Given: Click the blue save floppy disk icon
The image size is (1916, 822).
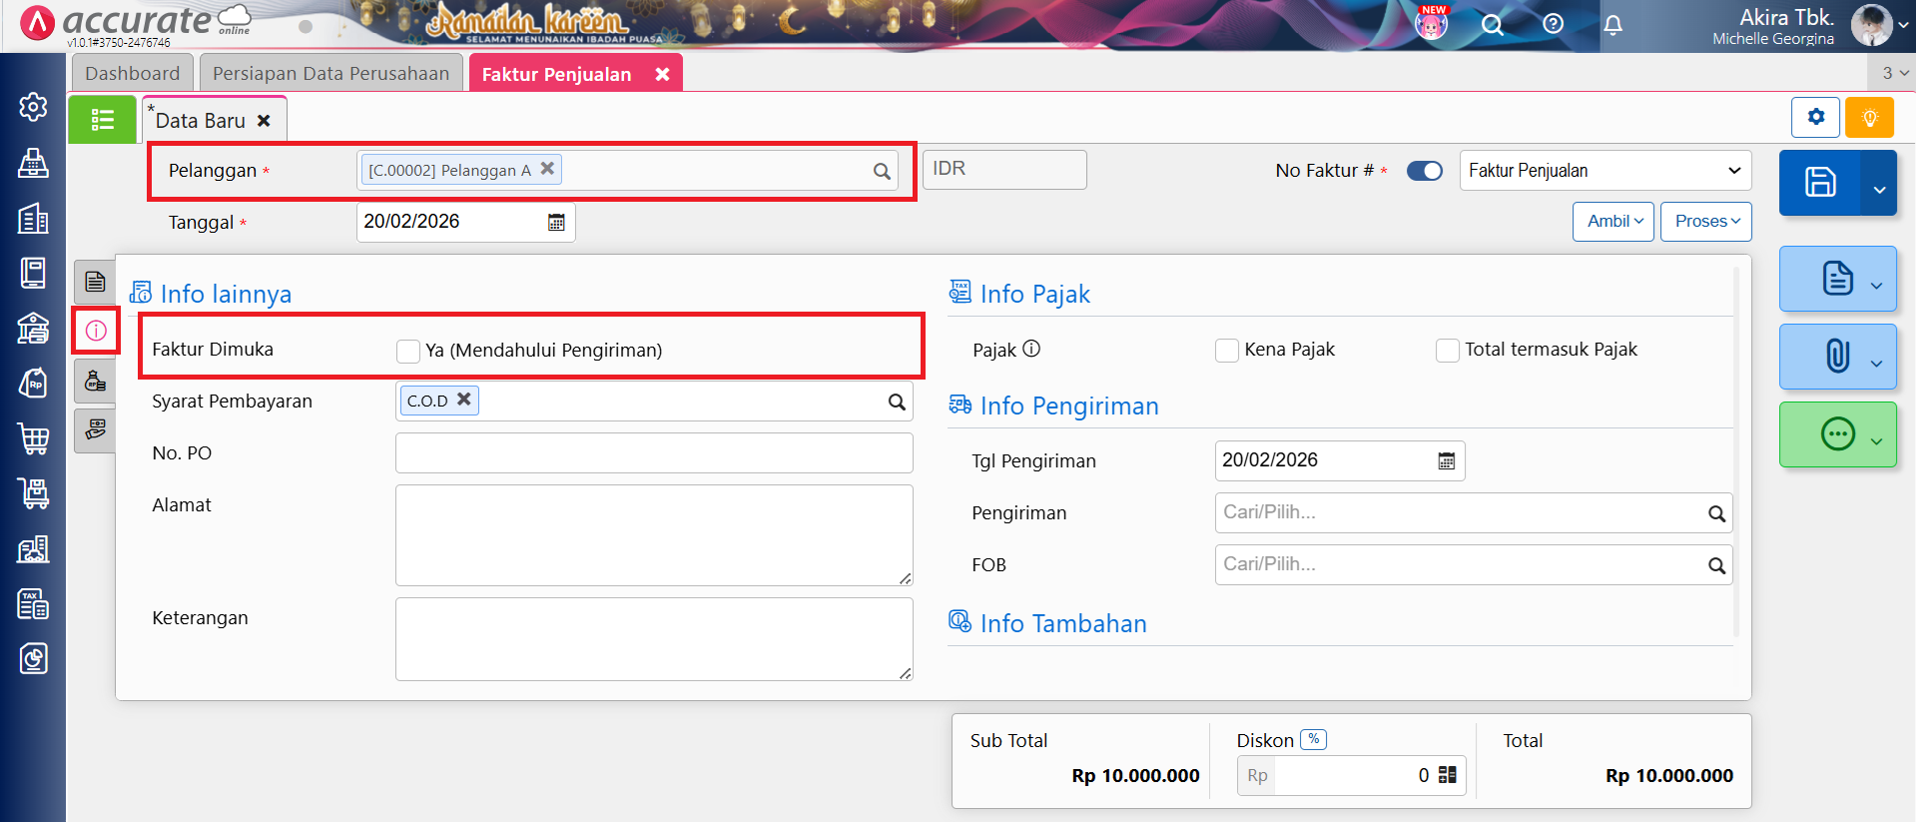Looking at the screenshot, I should [1819, 183].
